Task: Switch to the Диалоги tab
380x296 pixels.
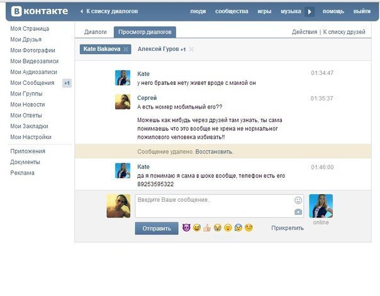Action: [x=96, y=32]
